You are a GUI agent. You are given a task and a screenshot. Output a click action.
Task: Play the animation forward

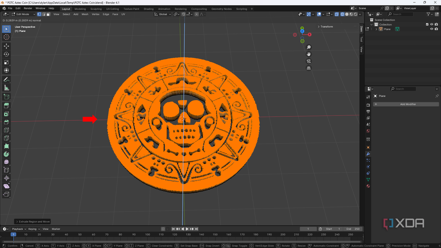tap(187, 229)
